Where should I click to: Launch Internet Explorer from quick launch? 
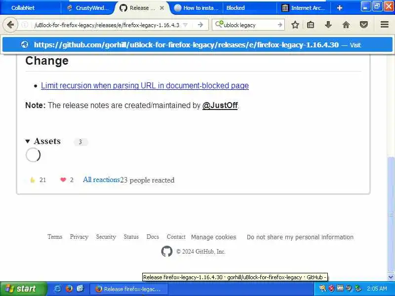pos(57,289)
